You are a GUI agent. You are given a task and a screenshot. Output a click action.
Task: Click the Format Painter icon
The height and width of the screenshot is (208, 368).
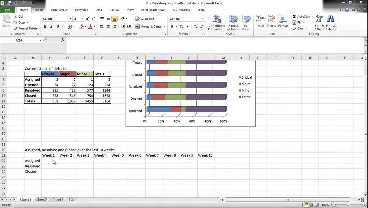pyautogui.click(x=15, y=28)
